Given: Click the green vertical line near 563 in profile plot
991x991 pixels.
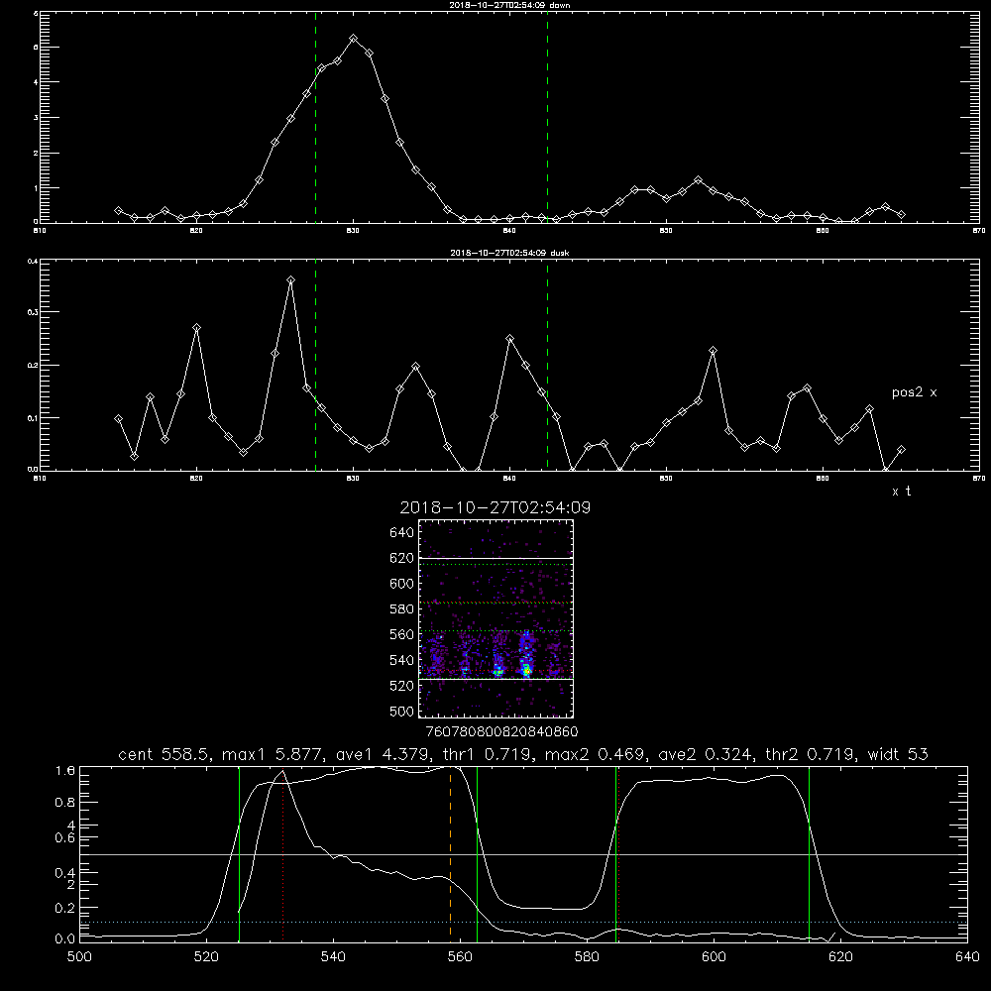Looking at the screenshot, I should click(478, 853).
